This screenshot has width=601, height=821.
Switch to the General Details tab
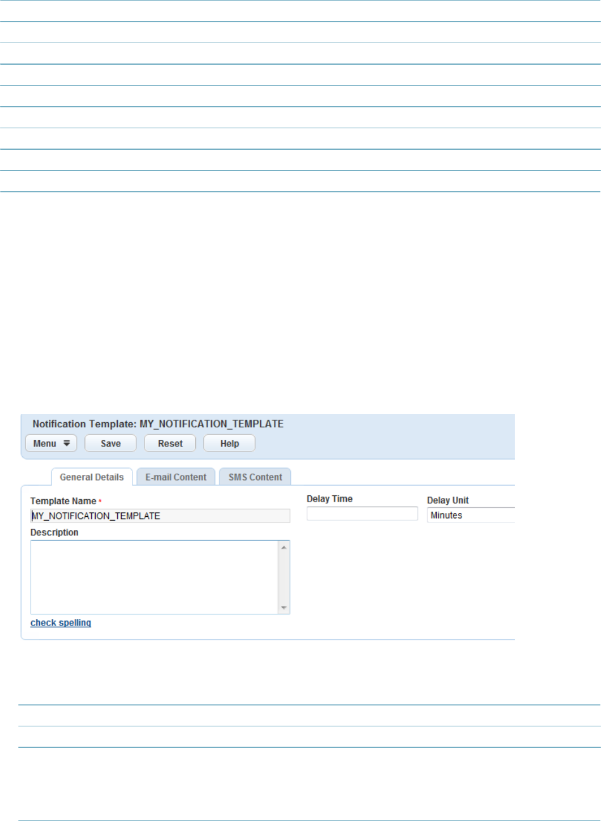tap(92, 477)
